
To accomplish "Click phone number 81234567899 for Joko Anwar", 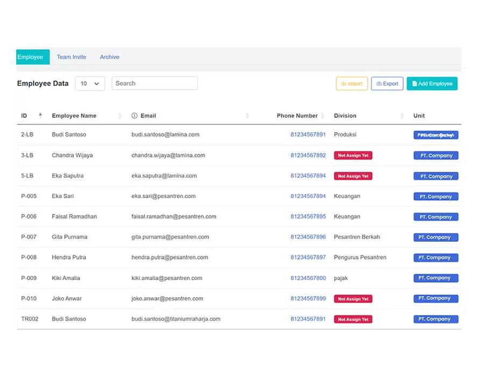I will coord(308,298).
